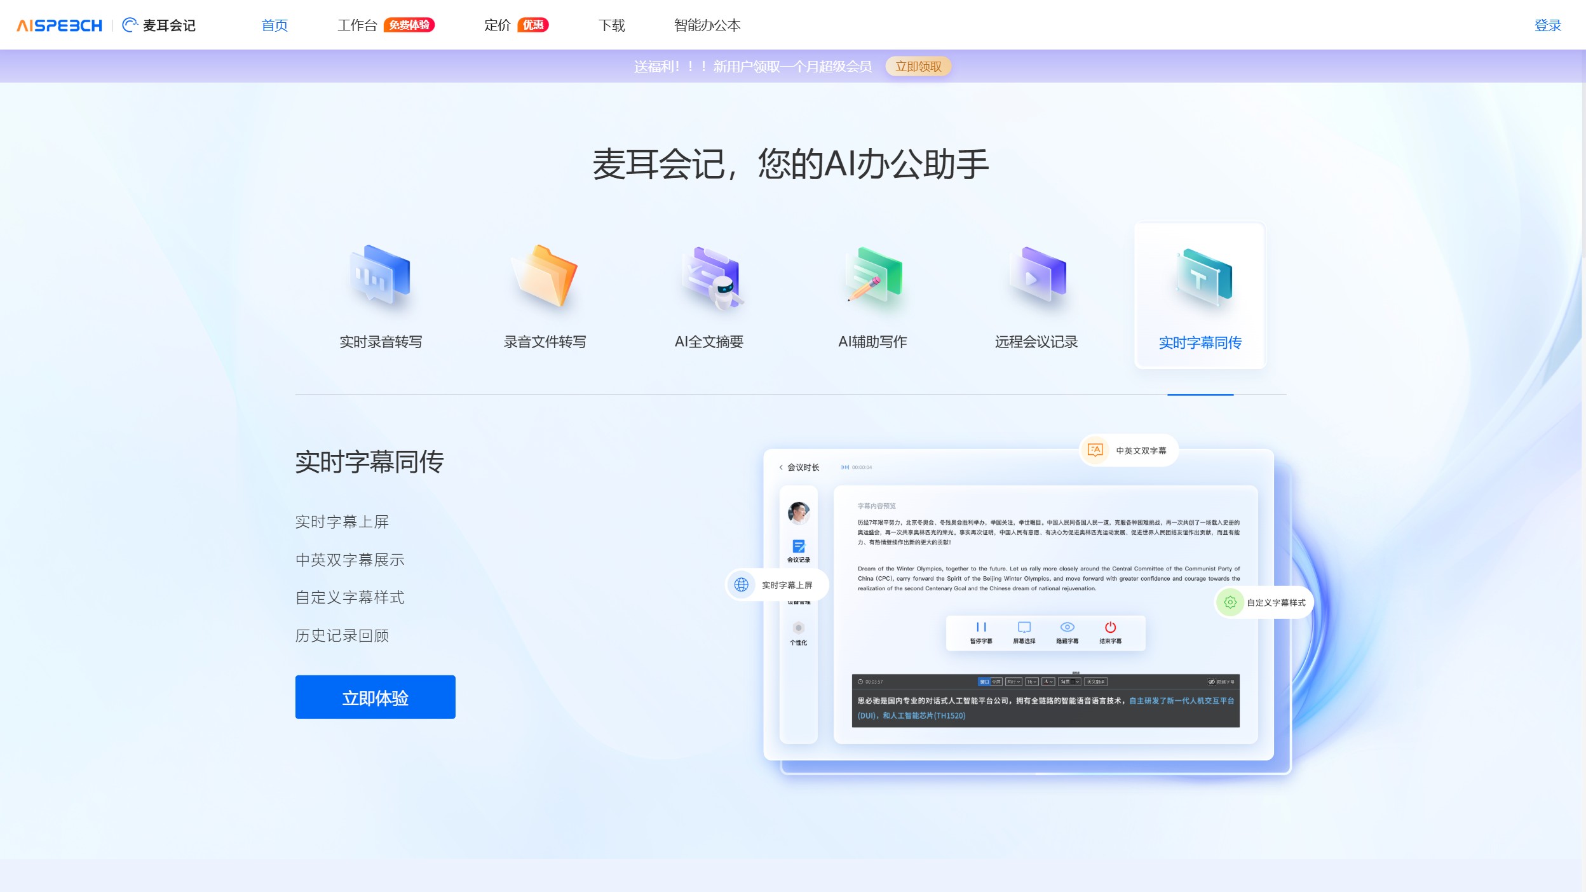Open the 下载 menu item
Viewport: 1586px width, 892px height.
pyautogui.click(x=612, y=25)
